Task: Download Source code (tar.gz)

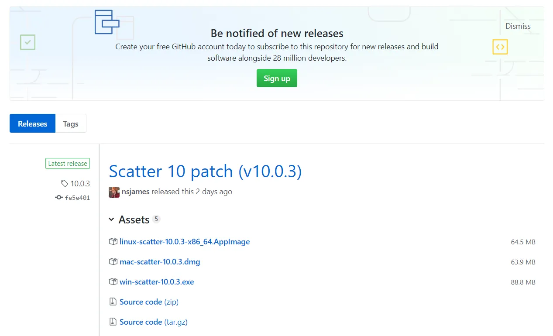Action: click(x=154, y=322)
